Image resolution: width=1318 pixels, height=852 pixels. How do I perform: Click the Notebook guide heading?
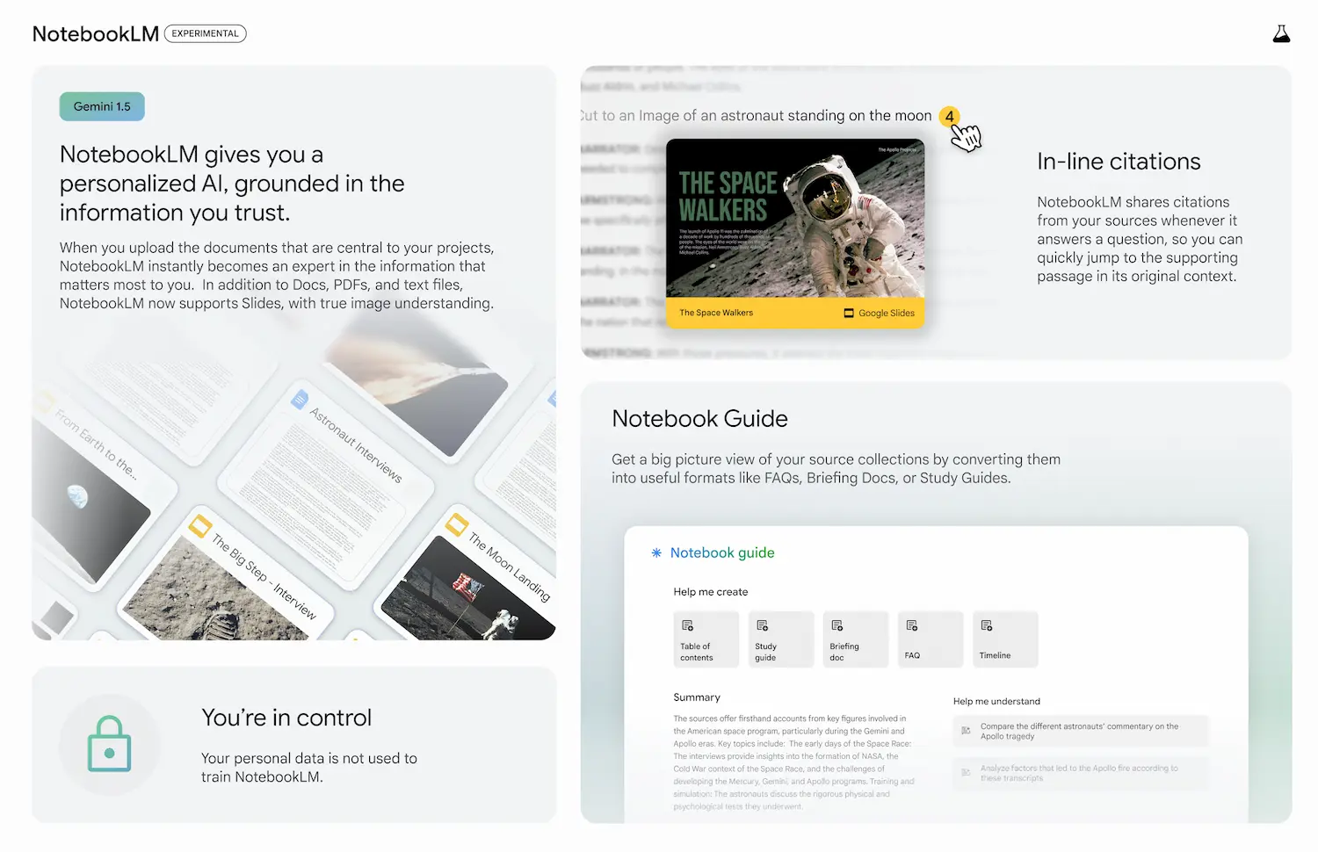pyautogui.click(x=721, y=553)
